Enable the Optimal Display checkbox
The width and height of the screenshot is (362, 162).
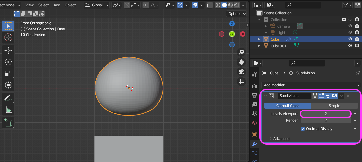coord(303,129)
